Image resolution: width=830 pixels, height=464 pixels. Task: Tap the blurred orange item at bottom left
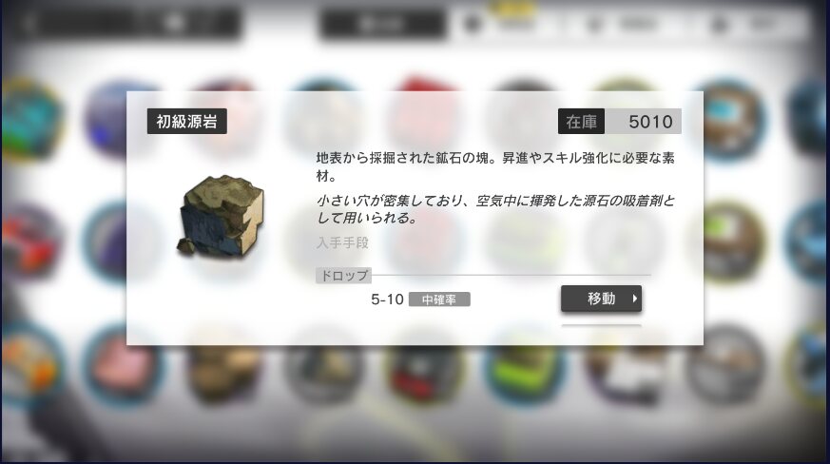coord(31,365)
